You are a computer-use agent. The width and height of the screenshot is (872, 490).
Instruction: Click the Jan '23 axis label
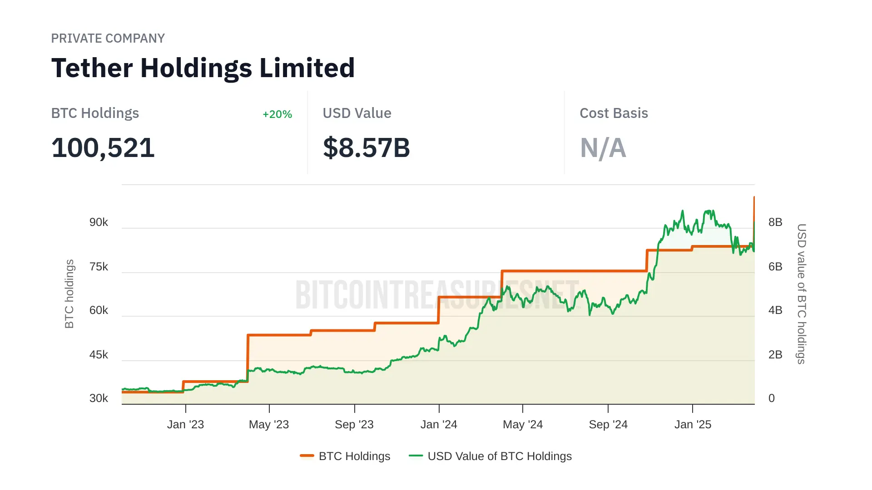pyautogui.click(x=185, y=425)
